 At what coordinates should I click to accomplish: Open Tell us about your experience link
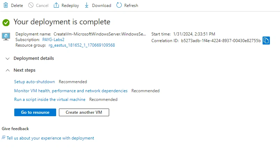click(x=50, y=138)
